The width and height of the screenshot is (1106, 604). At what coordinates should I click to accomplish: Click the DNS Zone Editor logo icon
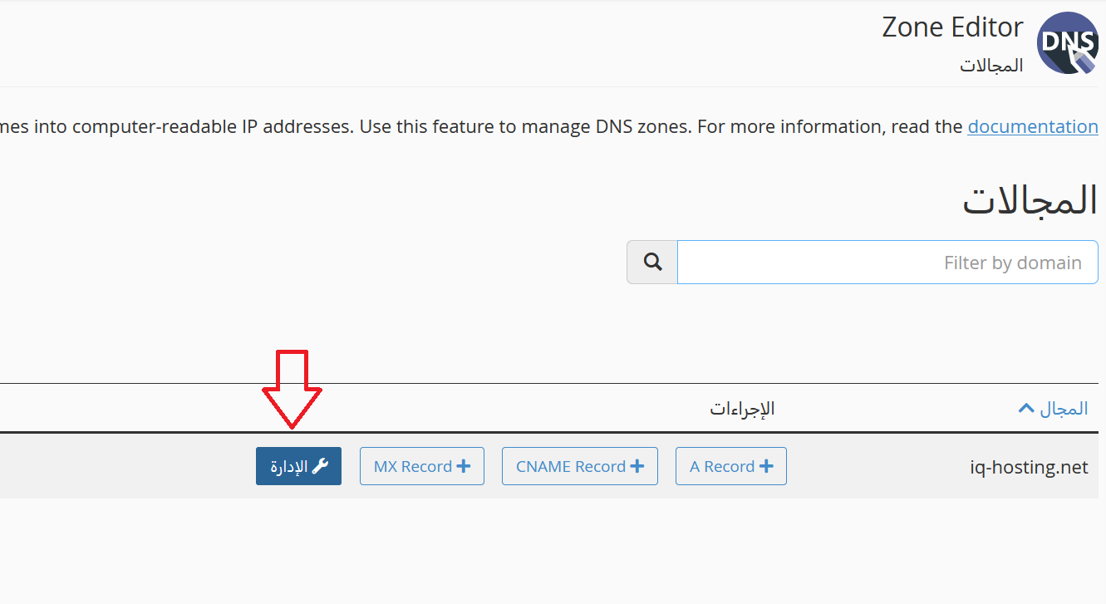1068,43
